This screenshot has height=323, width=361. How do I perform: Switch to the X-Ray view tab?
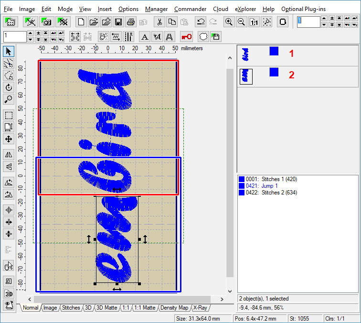(200, 308)
